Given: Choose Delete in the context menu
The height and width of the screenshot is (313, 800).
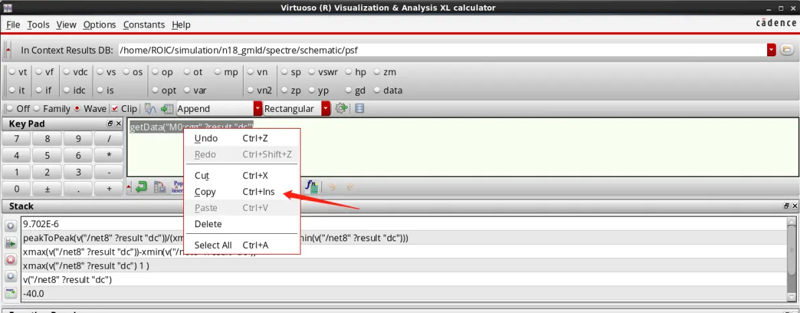Looking at the screenshot, I should pos(243,224).
